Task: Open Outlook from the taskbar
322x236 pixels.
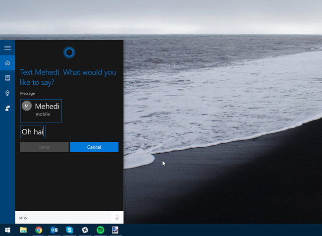Action: (54, 230)
